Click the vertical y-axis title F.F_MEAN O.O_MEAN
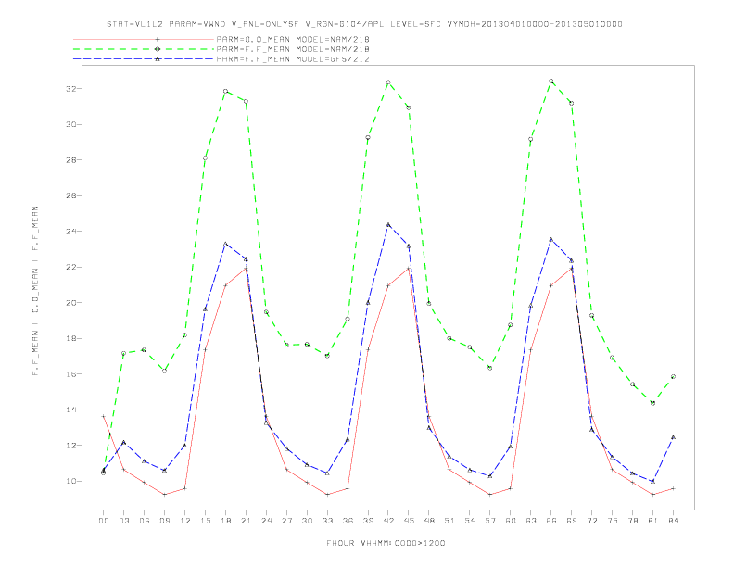The width and height of the screenshot is (734, 567). click(35, 291)
